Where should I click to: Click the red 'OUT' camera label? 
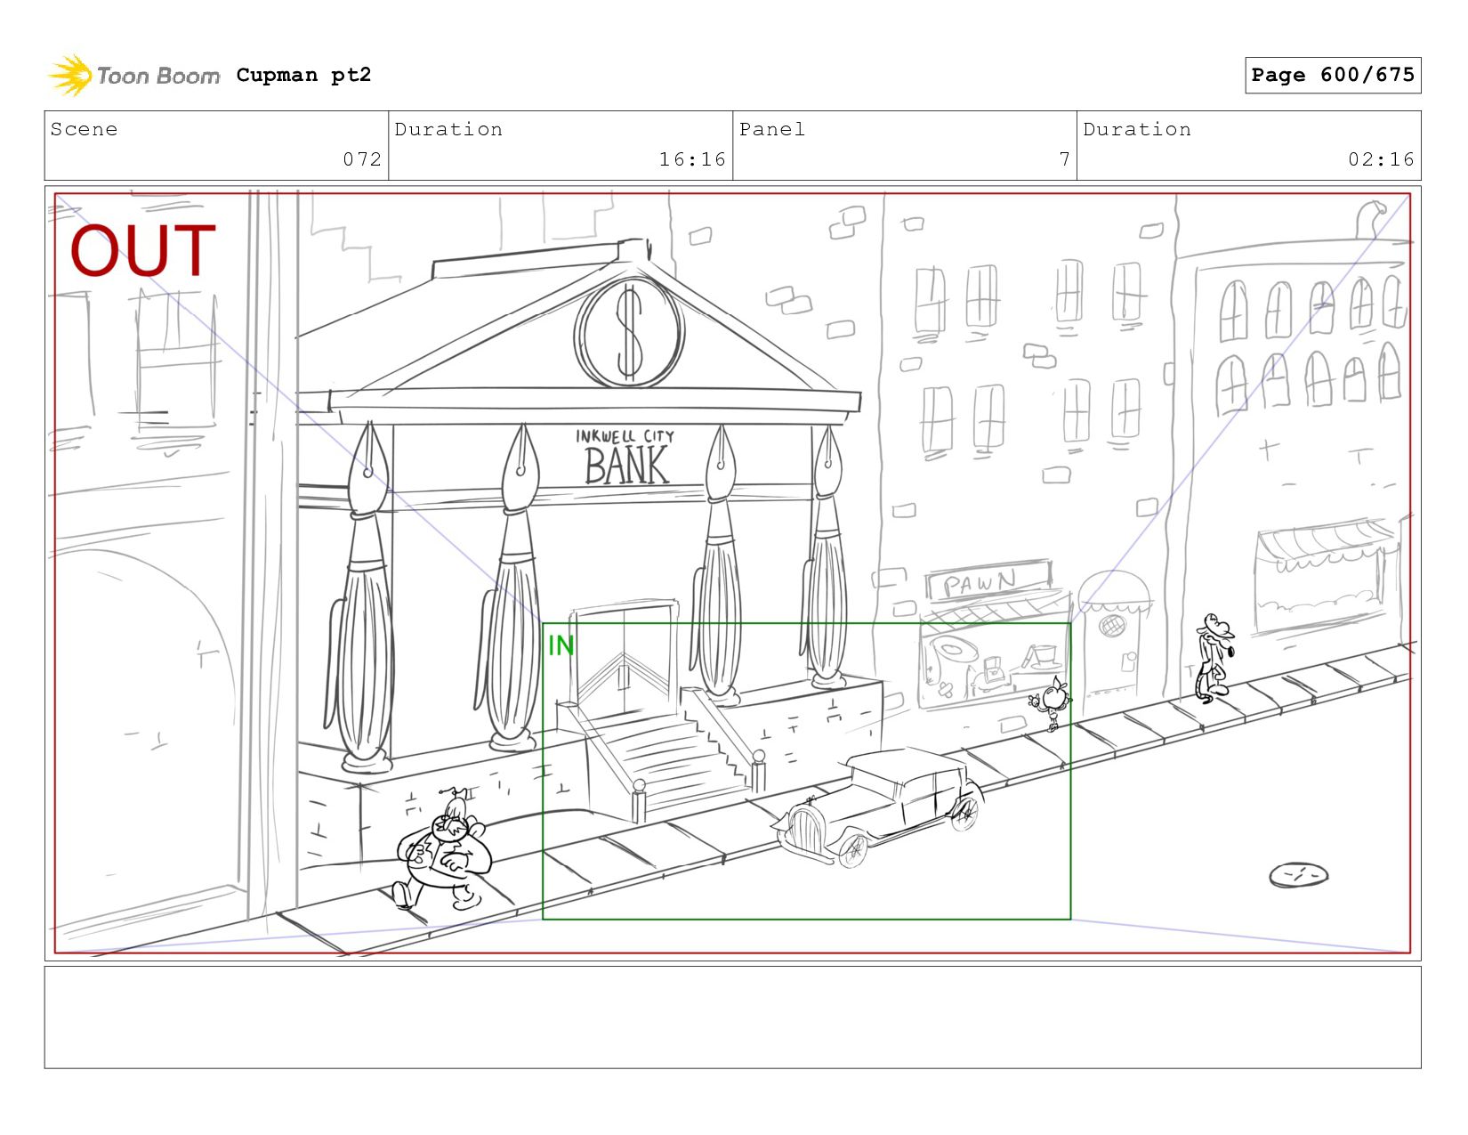(x=143, y=250)
